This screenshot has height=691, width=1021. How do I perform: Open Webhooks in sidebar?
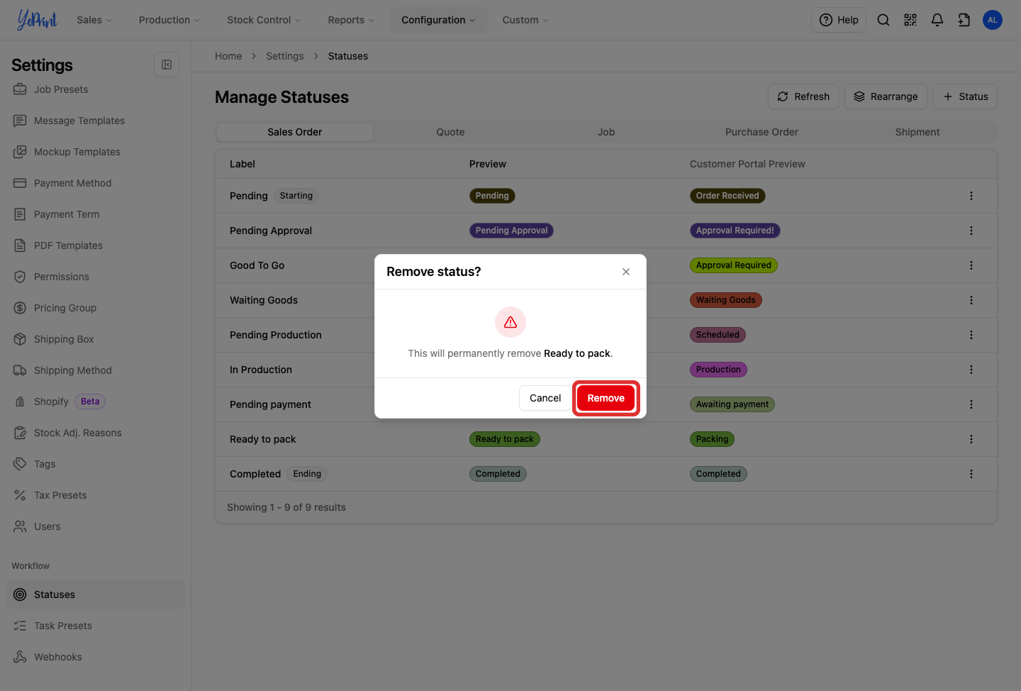pyautogui.click(x=95, y=657)
